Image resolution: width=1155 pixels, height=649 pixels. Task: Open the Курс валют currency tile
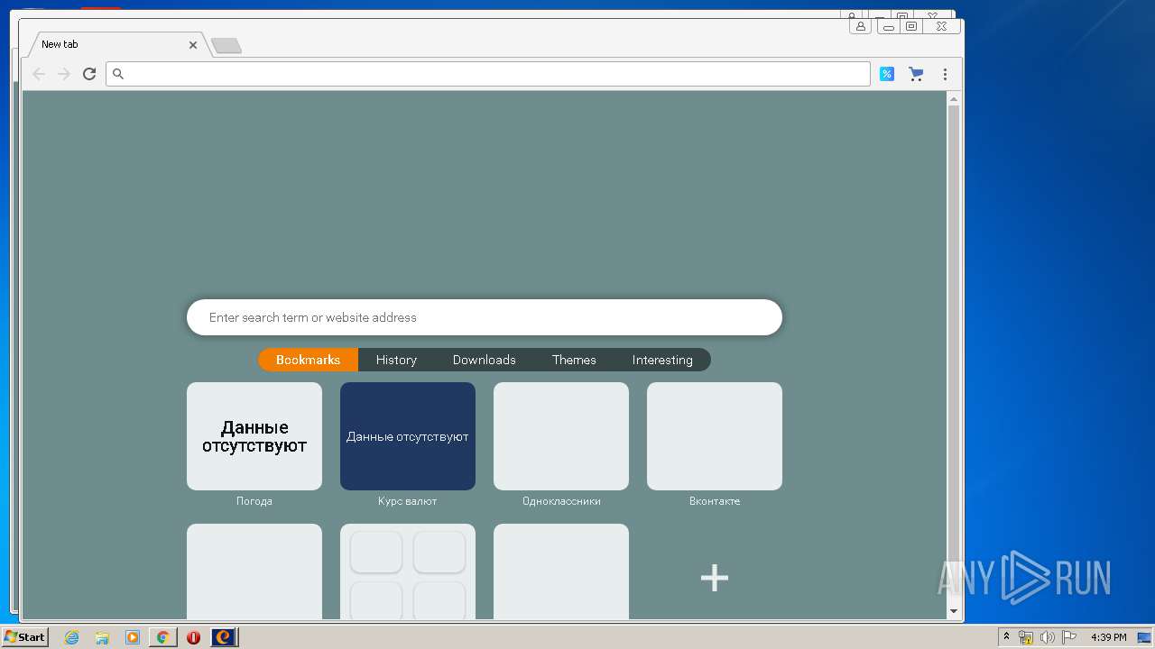(x=408, y=436)
